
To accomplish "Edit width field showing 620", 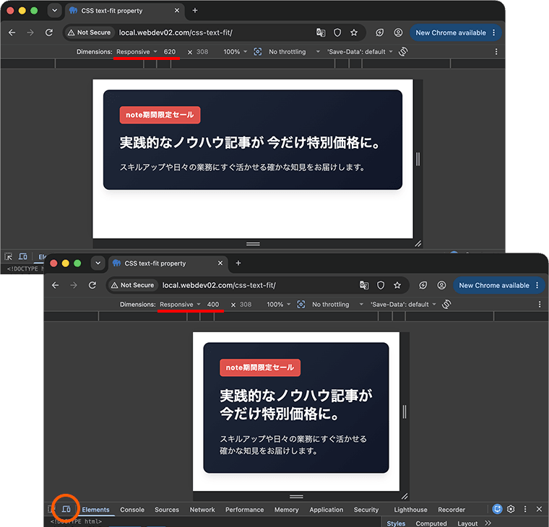I will click(x=170, y=52).
